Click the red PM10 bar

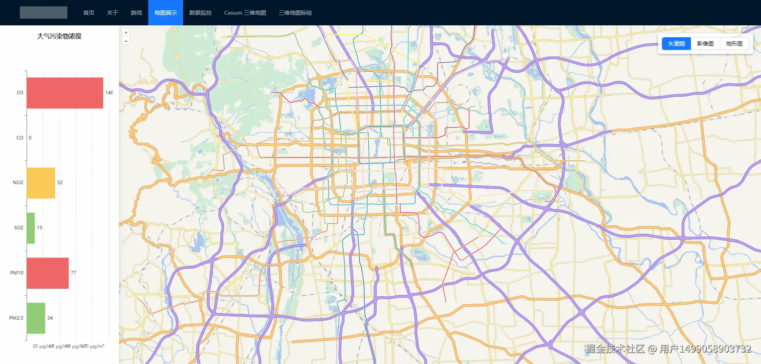(48, 273)
